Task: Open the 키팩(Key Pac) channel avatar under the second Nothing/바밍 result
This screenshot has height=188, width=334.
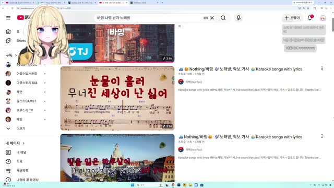Action: (181, 150)
